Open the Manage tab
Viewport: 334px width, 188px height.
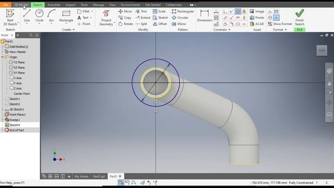(99, 5)
